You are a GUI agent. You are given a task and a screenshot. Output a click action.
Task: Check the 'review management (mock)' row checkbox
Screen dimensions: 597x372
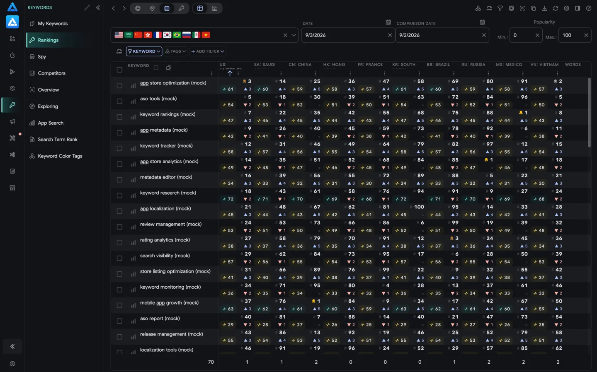119,227
